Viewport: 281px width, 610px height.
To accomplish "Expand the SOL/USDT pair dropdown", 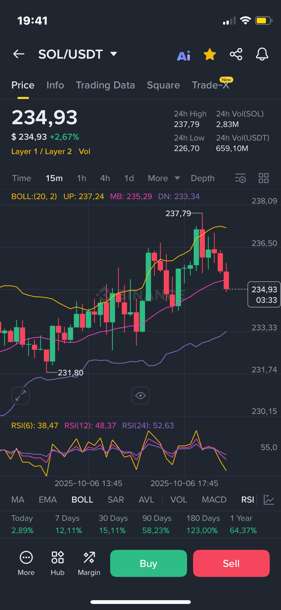I will point(114,54).
